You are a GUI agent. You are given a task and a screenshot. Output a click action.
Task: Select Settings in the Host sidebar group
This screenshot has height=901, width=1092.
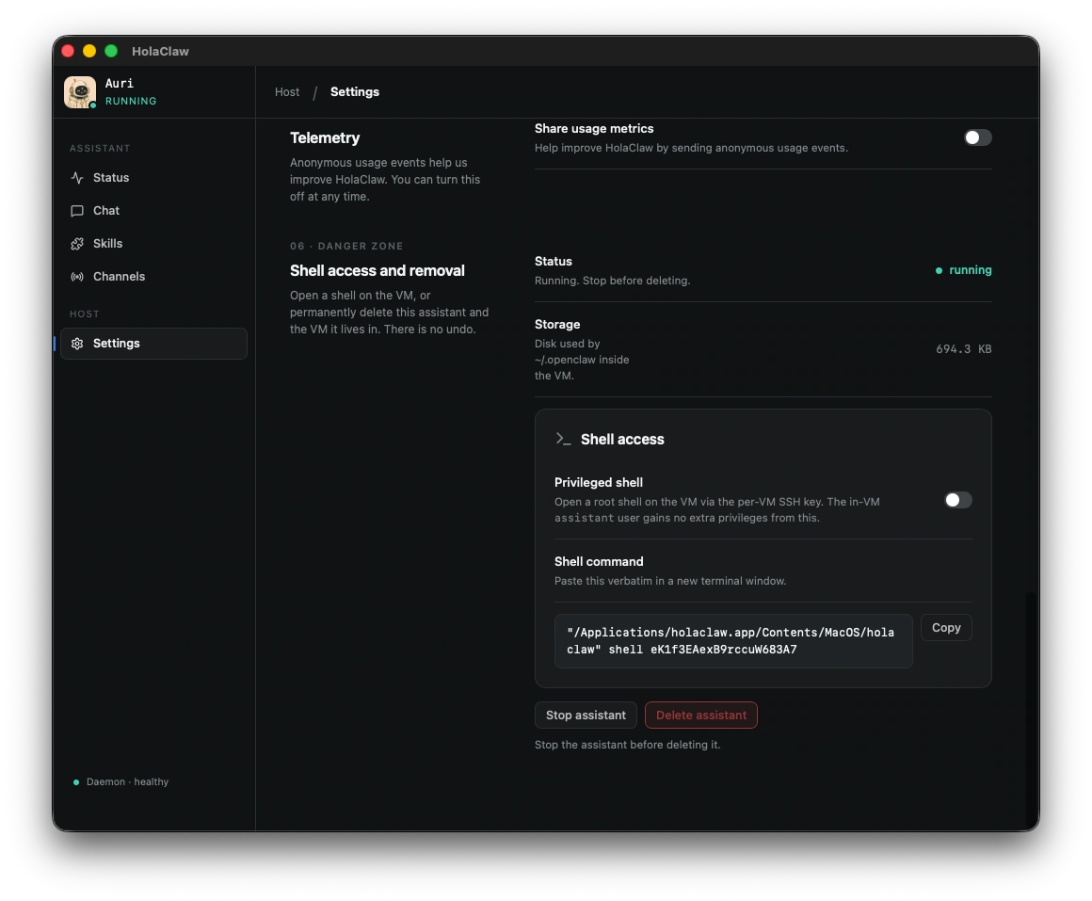pos(153,344)
